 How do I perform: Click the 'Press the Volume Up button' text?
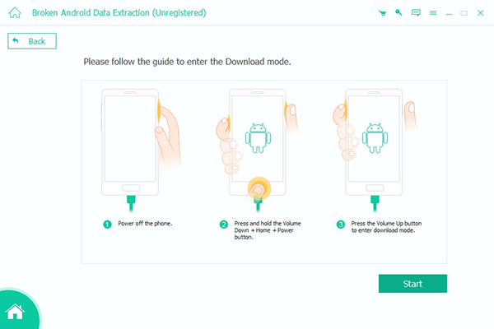coord(386,224)
